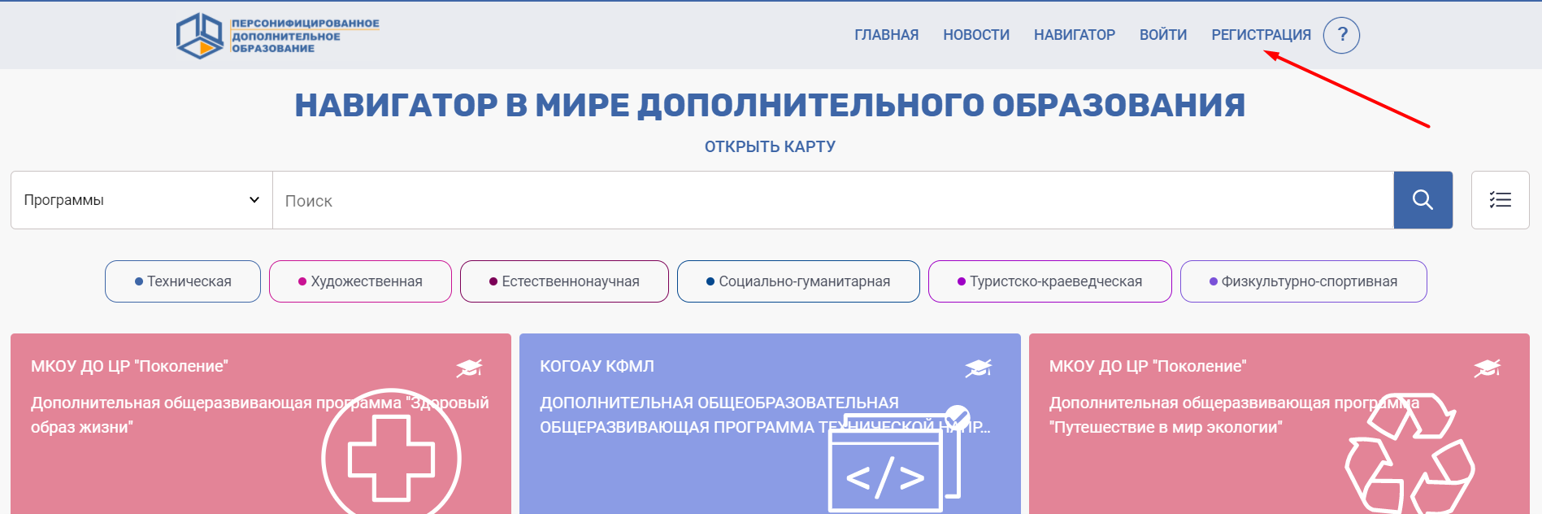Click graduation cap icon on "Путешествие в мир экологии" card

click(x=1487, y=368)
